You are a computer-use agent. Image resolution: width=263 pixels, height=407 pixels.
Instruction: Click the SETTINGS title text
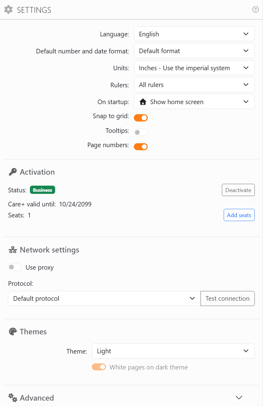(x=34, y=10)
